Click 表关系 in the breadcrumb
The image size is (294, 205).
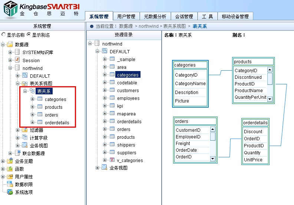(200, 26)
